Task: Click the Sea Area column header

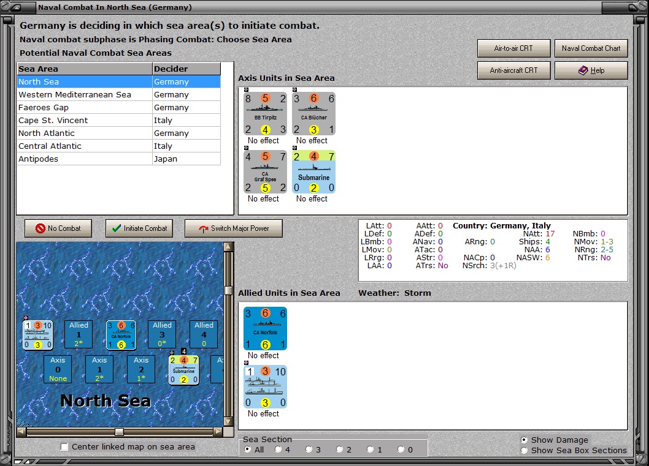Action: click(x=85, y=69)
